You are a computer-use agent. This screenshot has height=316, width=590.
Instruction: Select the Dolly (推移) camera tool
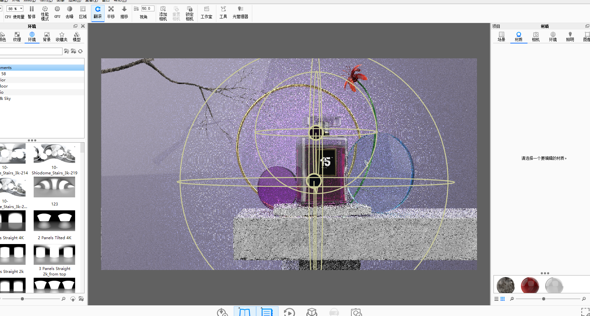pyautogui.click(x=124, y=12)
